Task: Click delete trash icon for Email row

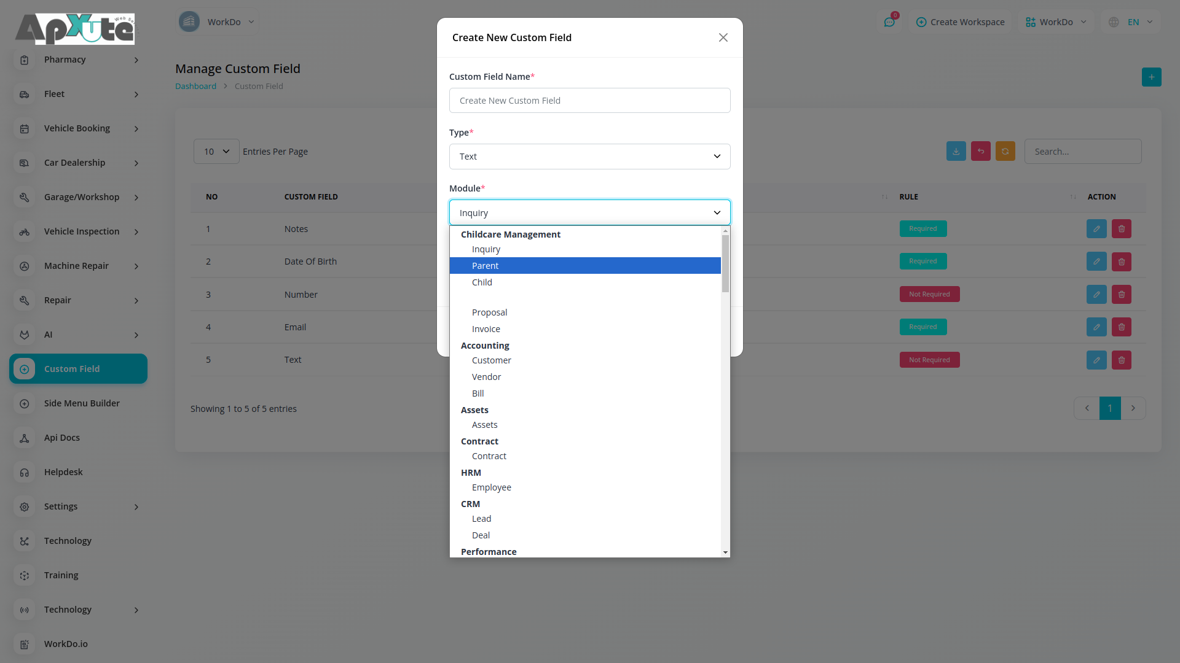Action: point(1121,327)
